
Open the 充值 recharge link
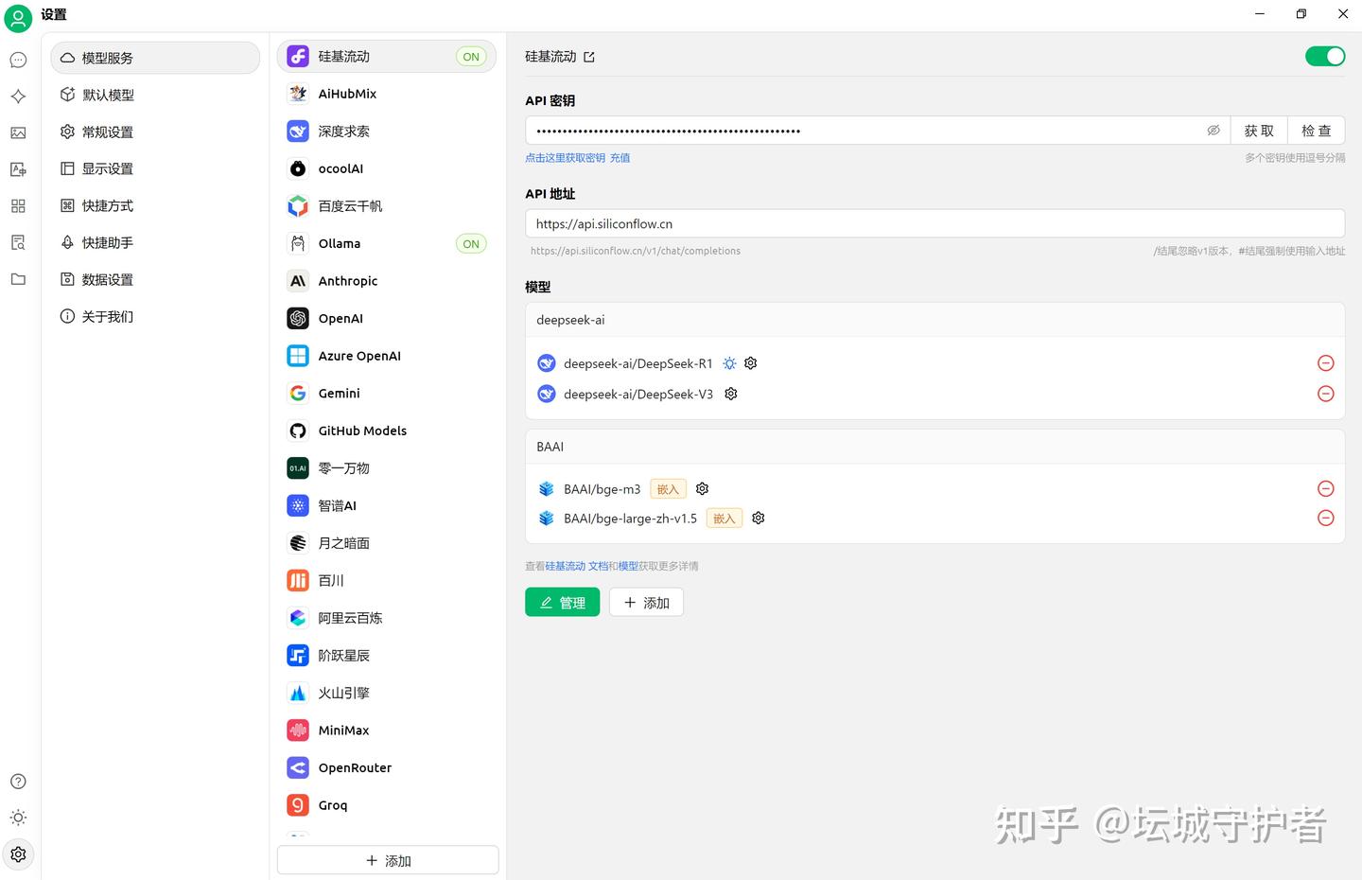click(620, 157)
